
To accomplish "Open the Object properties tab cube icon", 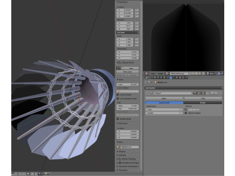I will coord(164,77).
